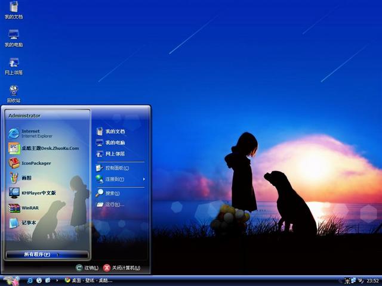Open WinRAR in the Start menu
Image resolution: width=382 pixels, height=286 pixels.
29,208
